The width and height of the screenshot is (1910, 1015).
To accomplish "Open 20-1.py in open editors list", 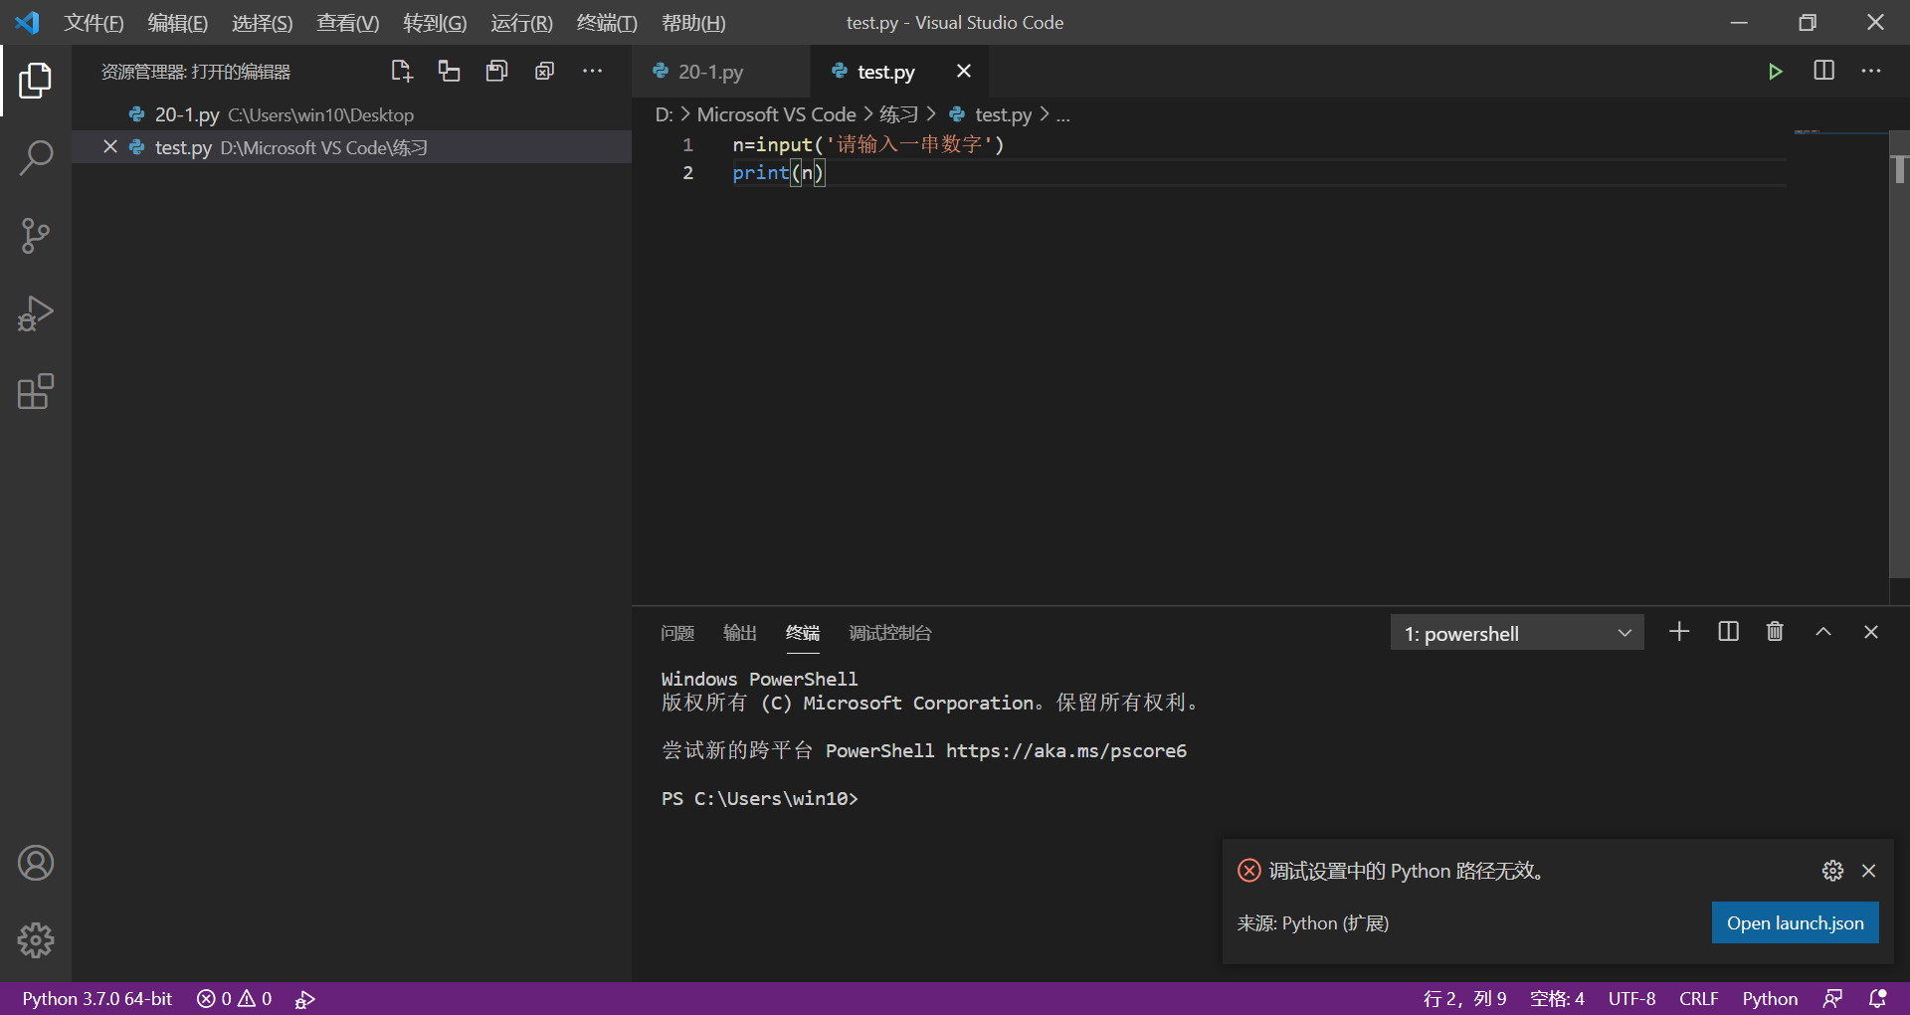I will pos(351,114).
